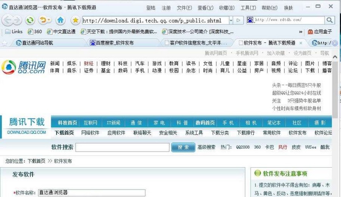The width and height of the screenshot is (341, 197).
Task: Open the 中文直达通 bookmark
Action: pos(61,32)
